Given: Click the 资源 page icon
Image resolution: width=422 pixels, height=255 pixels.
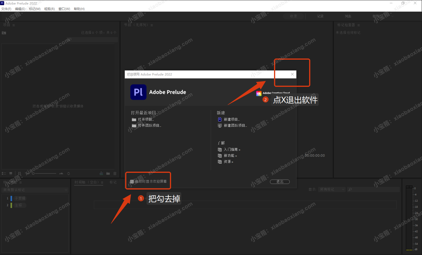Looking at the screenshot, I should (x=220, y=162).
